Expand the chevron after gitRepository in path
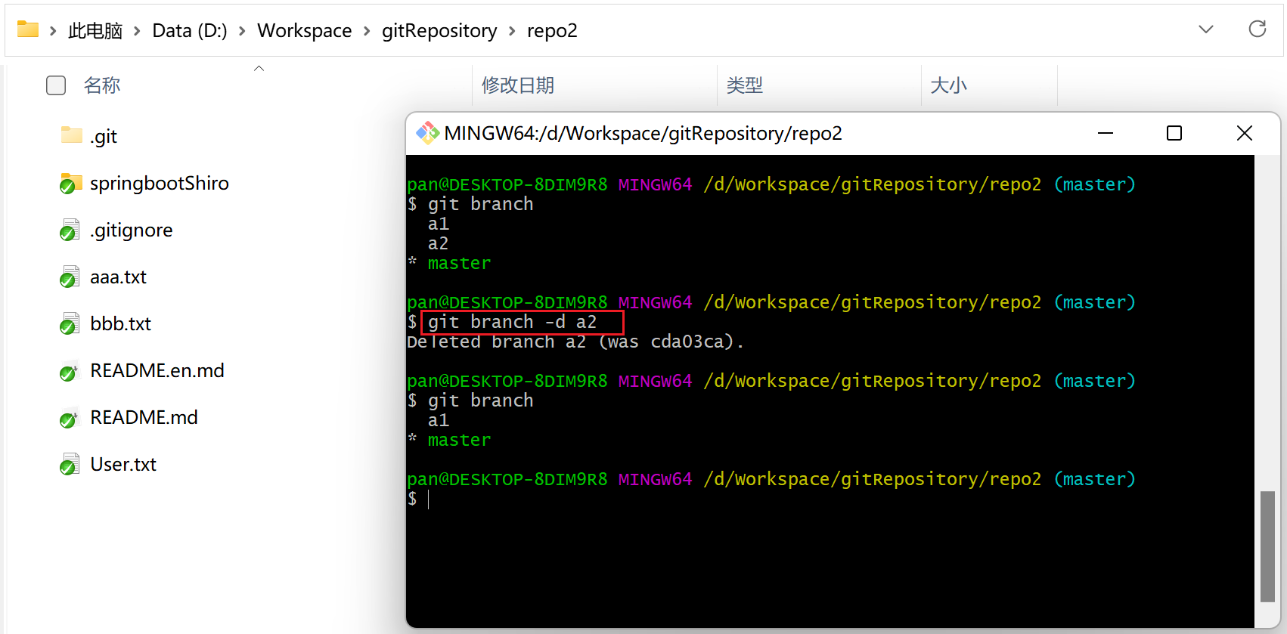This screenshot has height=634, width=1287. coord(512,31)
